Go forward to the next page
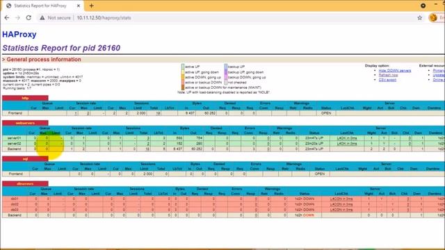The width and height of the screenshot is (445, 250). (x=17, y=17)
